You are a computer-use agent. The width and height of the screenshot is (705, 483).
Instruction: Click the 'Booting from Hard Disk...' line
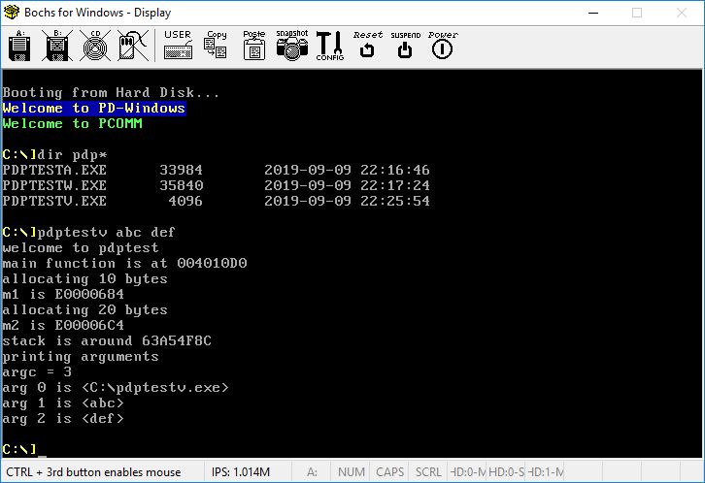click(111, 92)
